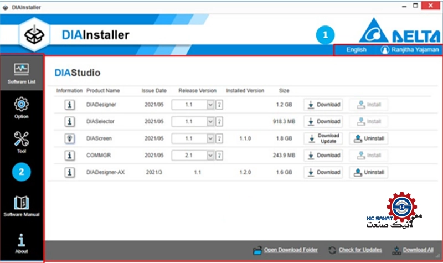Switch language using the English selector

[x=356, y=50]
